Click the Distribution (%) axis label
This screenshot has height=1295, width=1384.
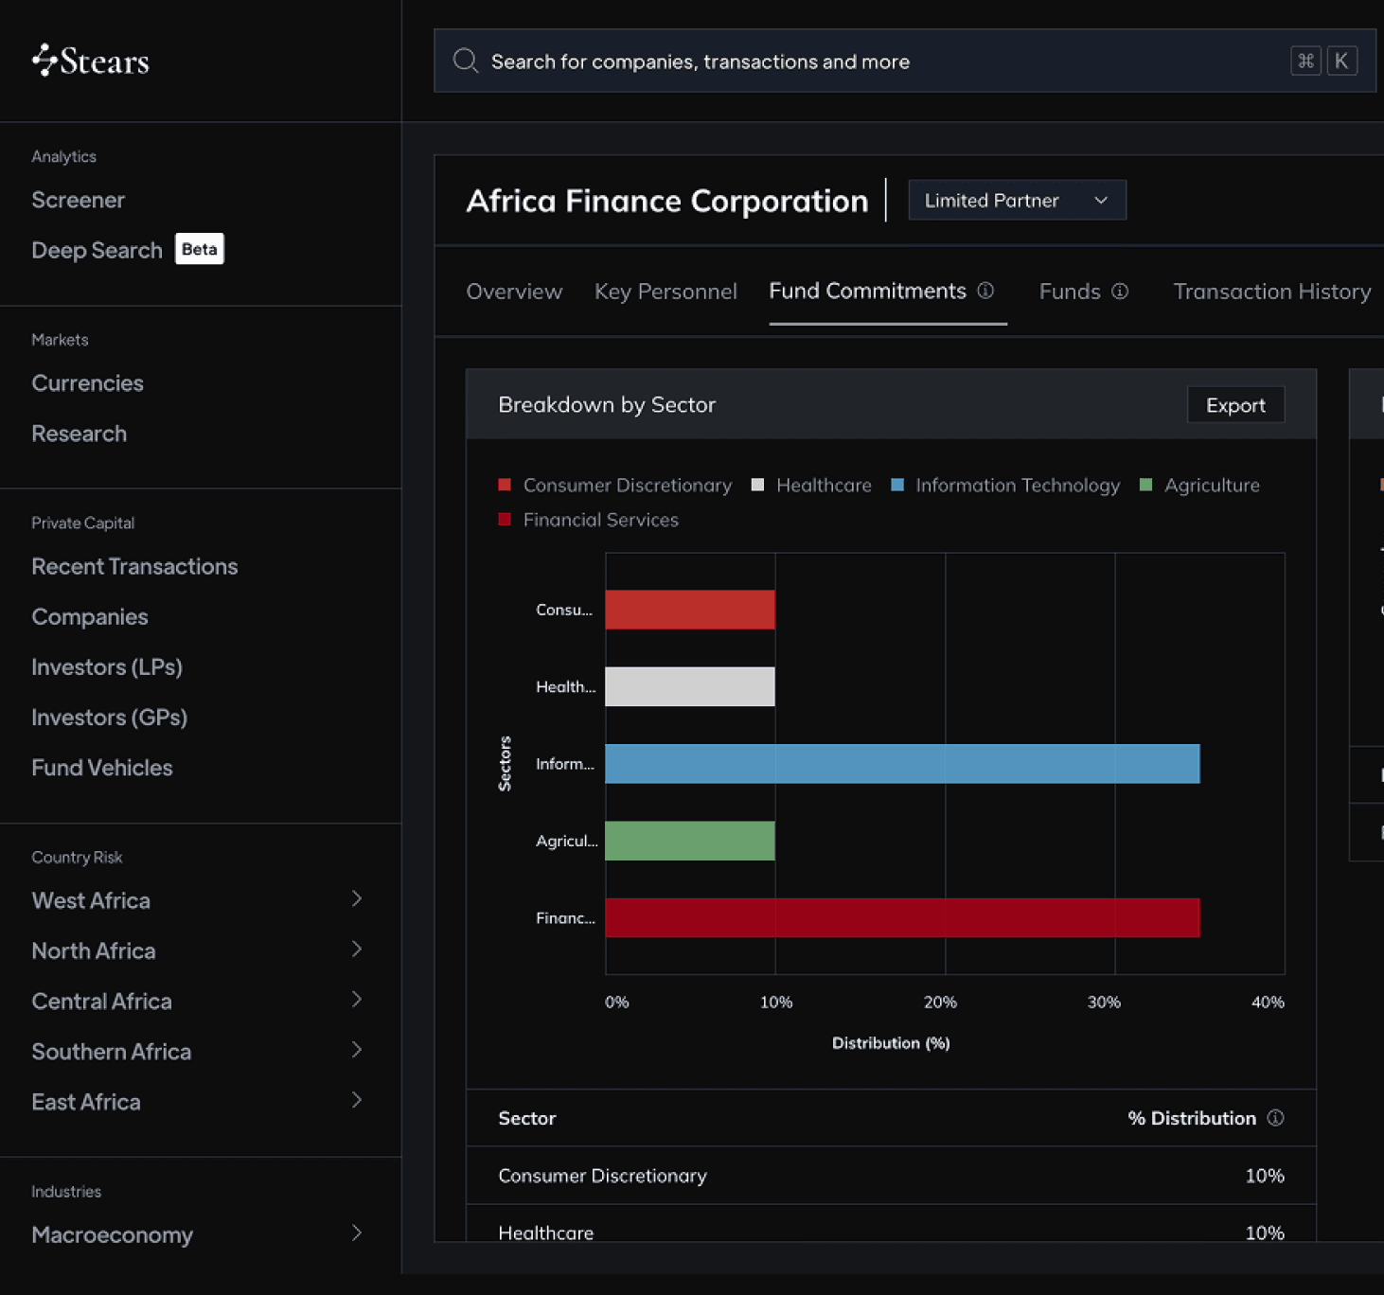[x=891, y=1042]
